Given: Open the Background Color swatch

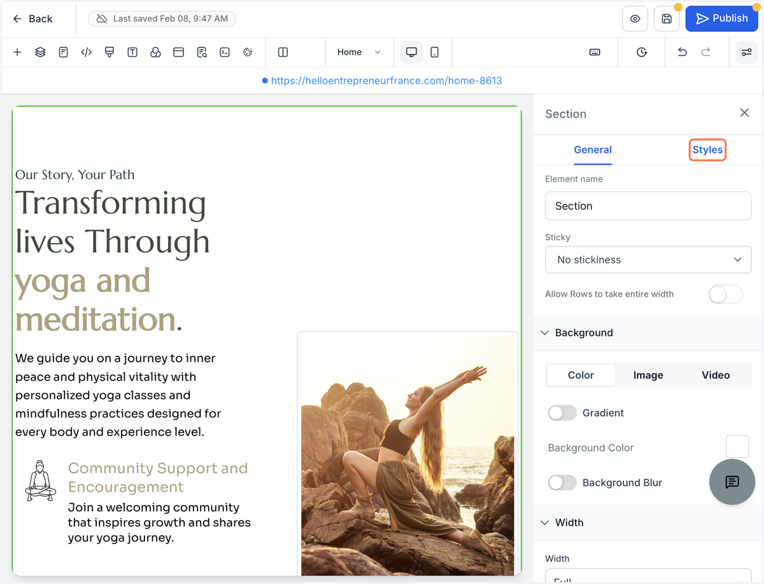Looking at the screenshot, I should pos(737,447).
